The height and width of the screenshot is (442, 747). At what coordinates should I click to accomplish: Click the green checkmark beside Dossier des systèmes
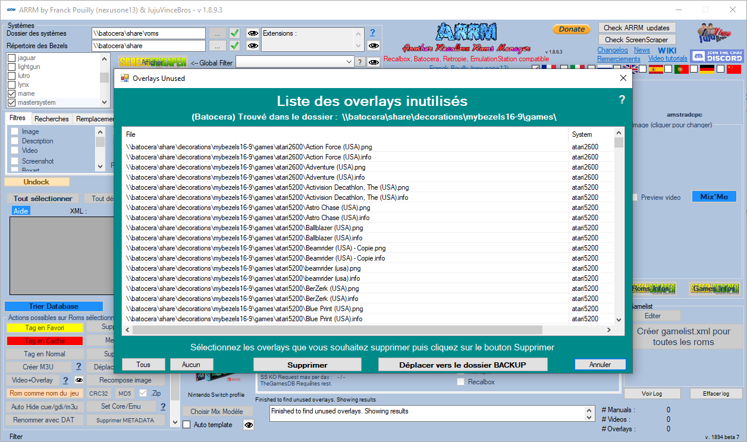tap(235, 33)
